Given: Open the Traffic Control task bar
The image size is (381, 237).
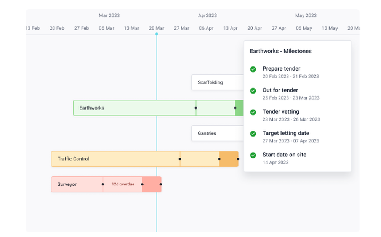Looking at the screenshot, I should pos(114,159).
